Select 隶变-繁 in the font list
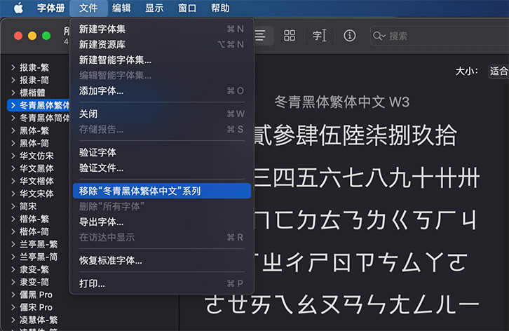Viewport: 509px width, 331px height. click(x=34, y=269)
